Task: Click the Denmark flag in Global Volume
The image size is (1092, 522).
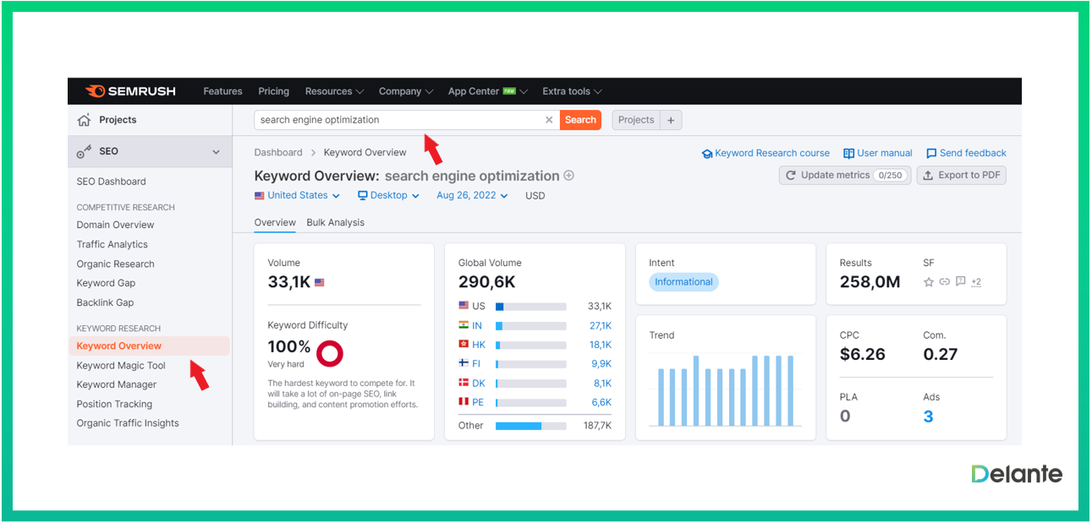Action: pyautogui.click(x=464, y=383)
